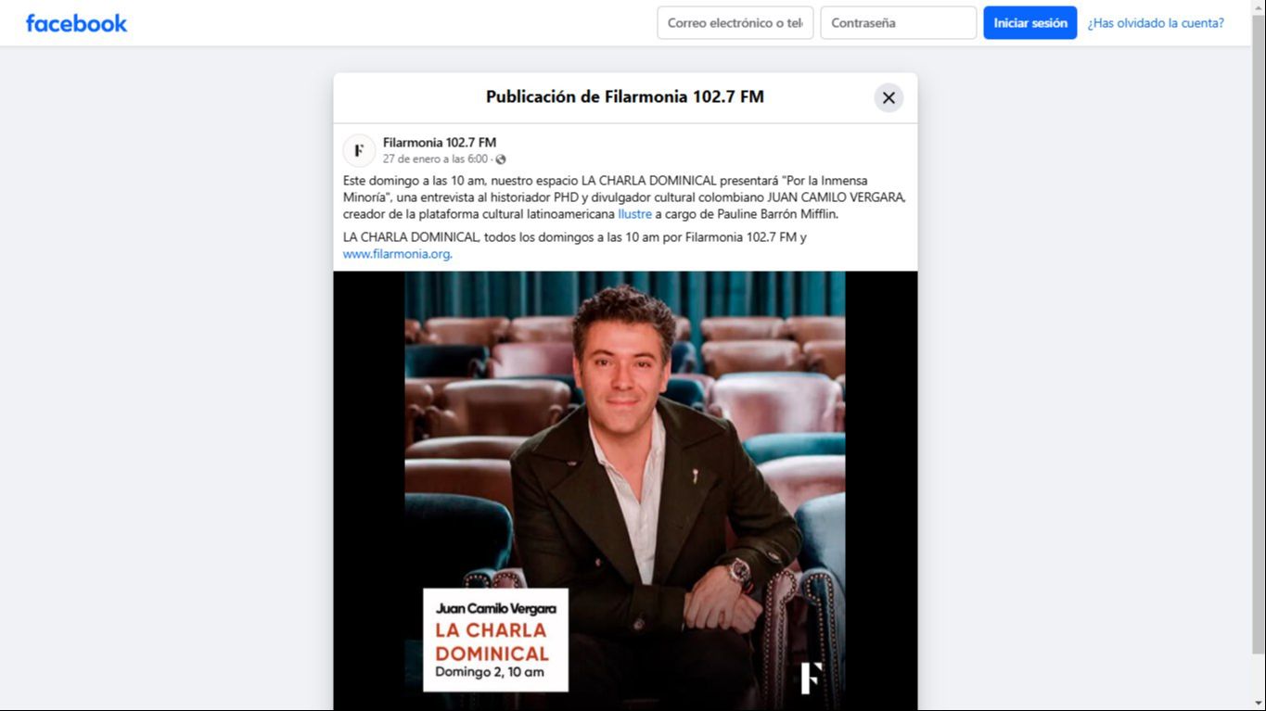Viewport: 1266px width, 711px height.
Task: Click the public audience globe icon
Action: tap(501, 159)
